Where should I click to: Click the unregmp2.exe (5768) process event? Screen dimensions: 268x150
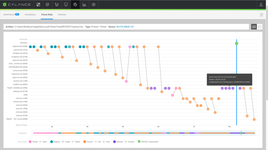[x=62, y=57]
